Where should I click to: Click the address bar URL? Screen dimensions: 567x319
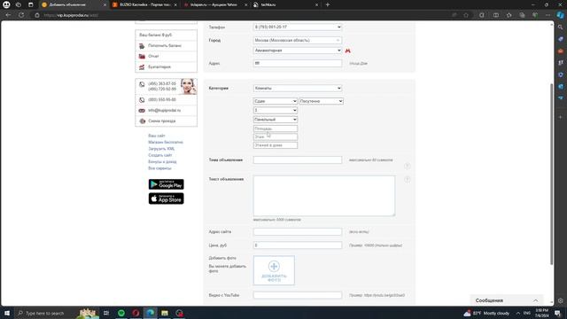pos(71,15)
